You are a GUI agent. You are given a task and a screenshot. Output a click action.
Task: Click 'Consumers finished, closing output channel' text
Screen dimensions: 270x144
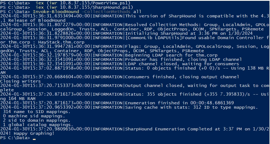pos(182,77)
